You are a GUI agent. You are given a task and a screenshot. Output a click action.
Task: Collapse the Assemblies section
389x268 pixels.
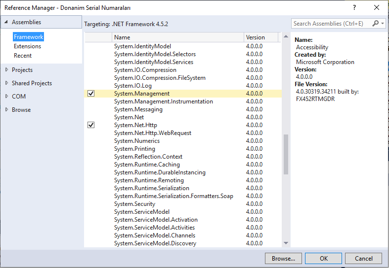[x=6, y=22]
